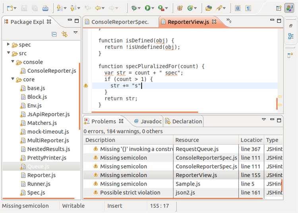The image size is (298, 213).
Task: Open the New wizard toolbar icon
Action: pos(10,8)
